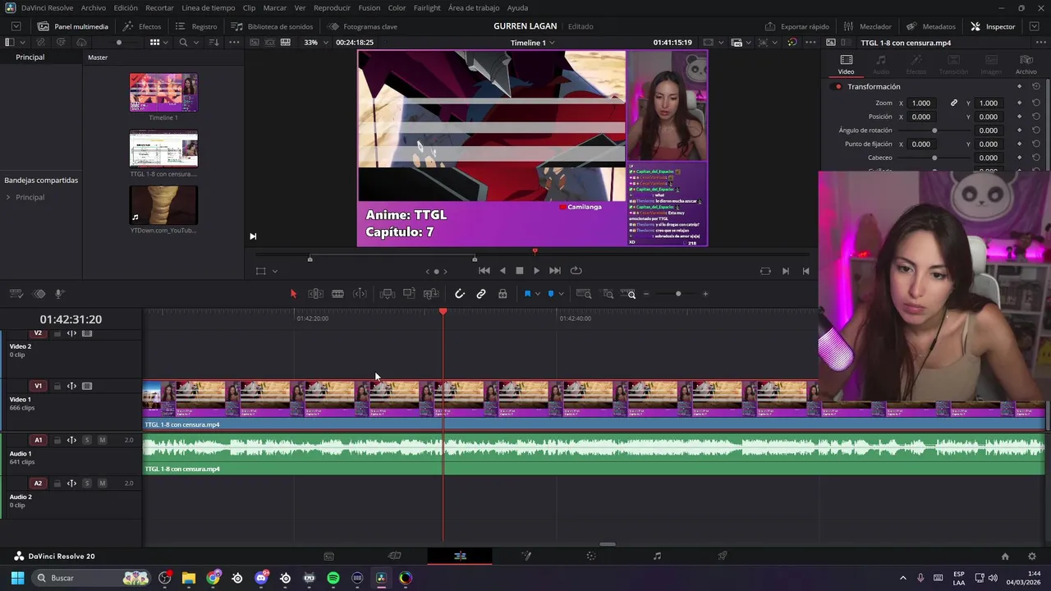Disable Video 1 track filmstrip icon
This screenshot has width=1051, height=591.
(87, 386)
